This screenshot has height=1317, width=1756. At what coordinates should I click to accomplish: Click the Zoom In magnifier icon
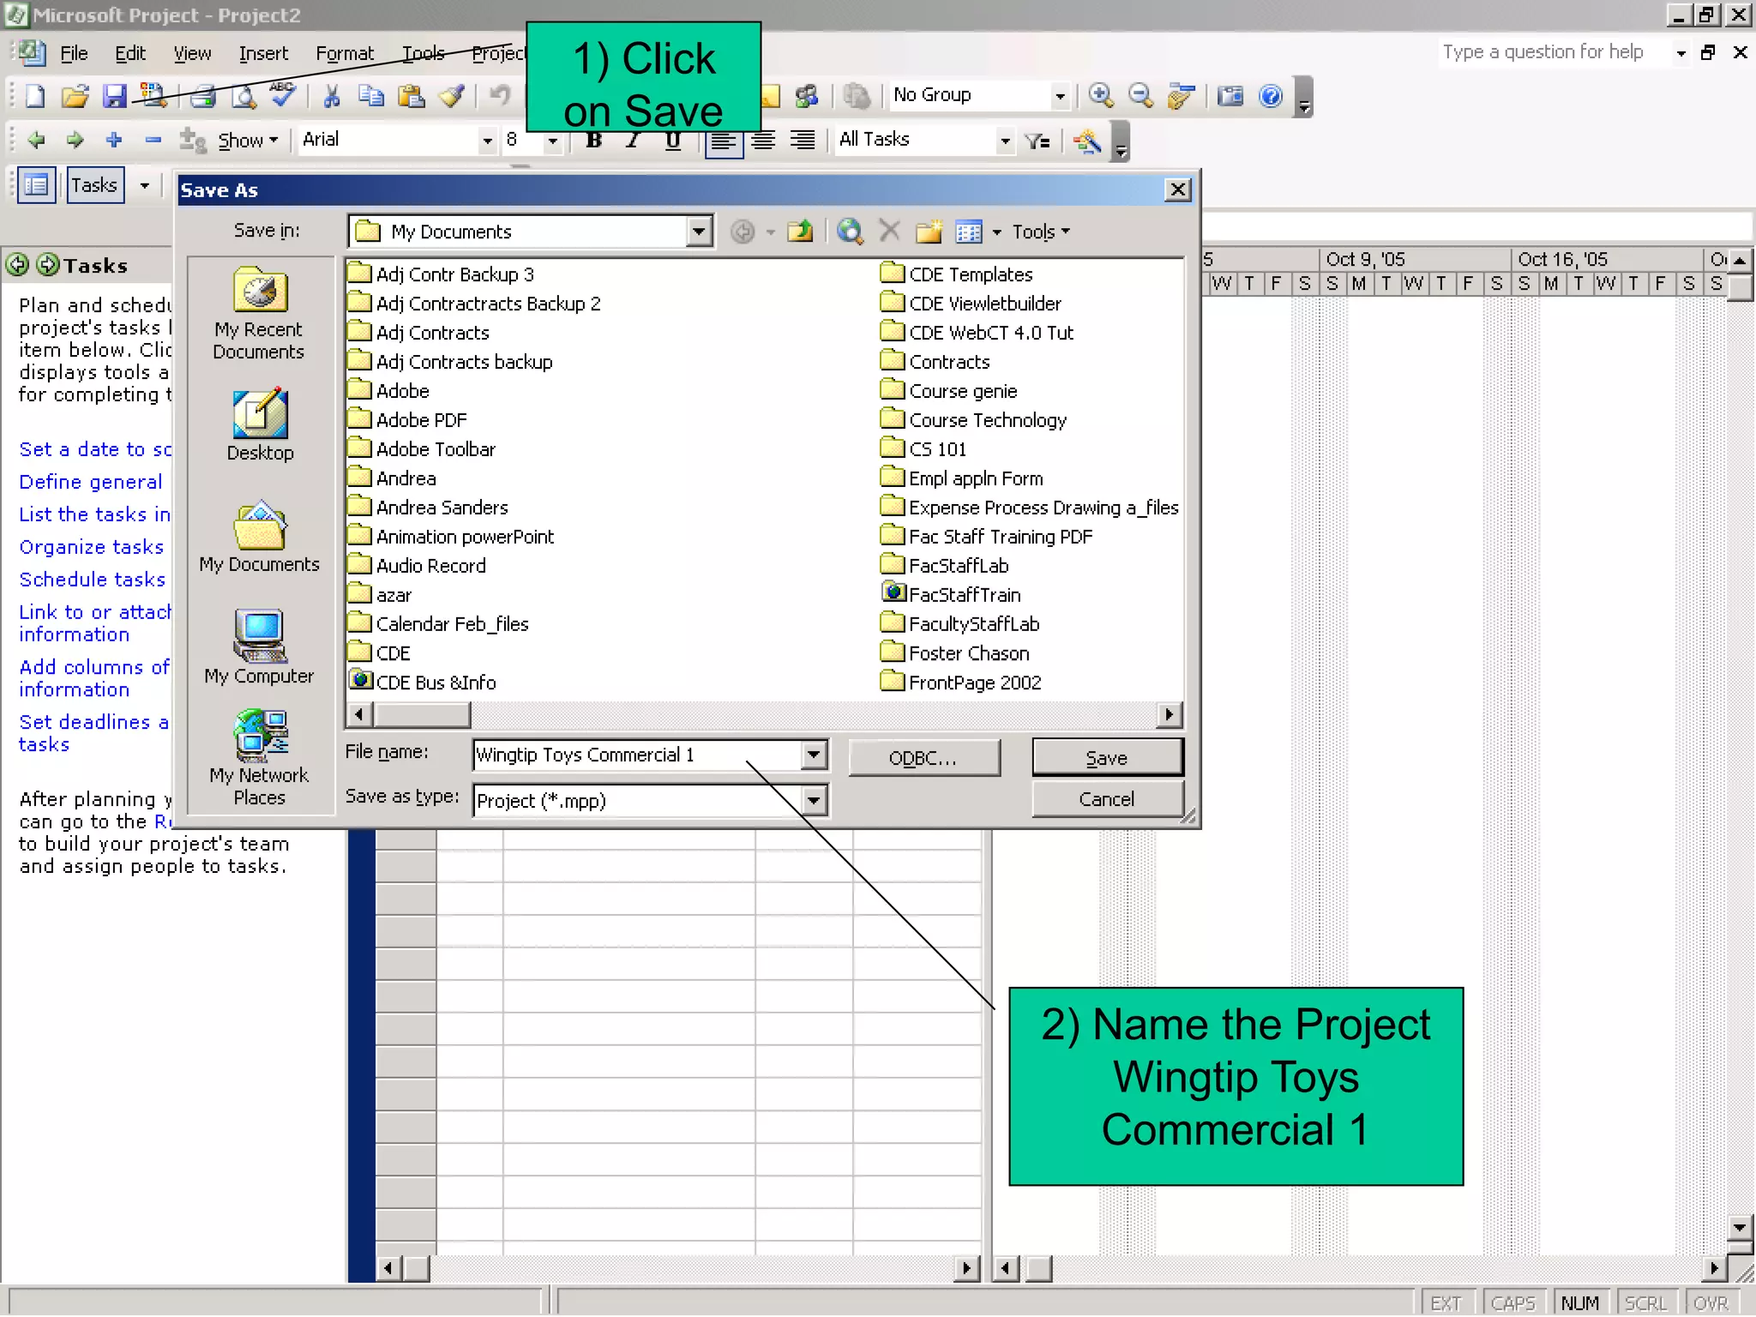click(1101, 95)
